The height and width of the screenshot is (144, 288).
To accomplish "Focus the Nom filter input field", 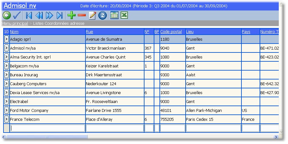I will point(48,128).
